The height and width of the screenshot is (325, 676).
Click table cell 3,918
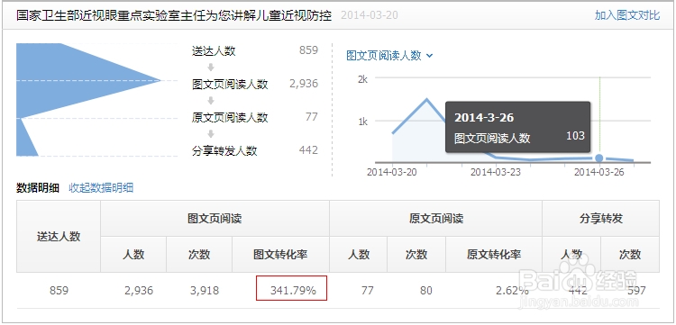pos(205,291)
